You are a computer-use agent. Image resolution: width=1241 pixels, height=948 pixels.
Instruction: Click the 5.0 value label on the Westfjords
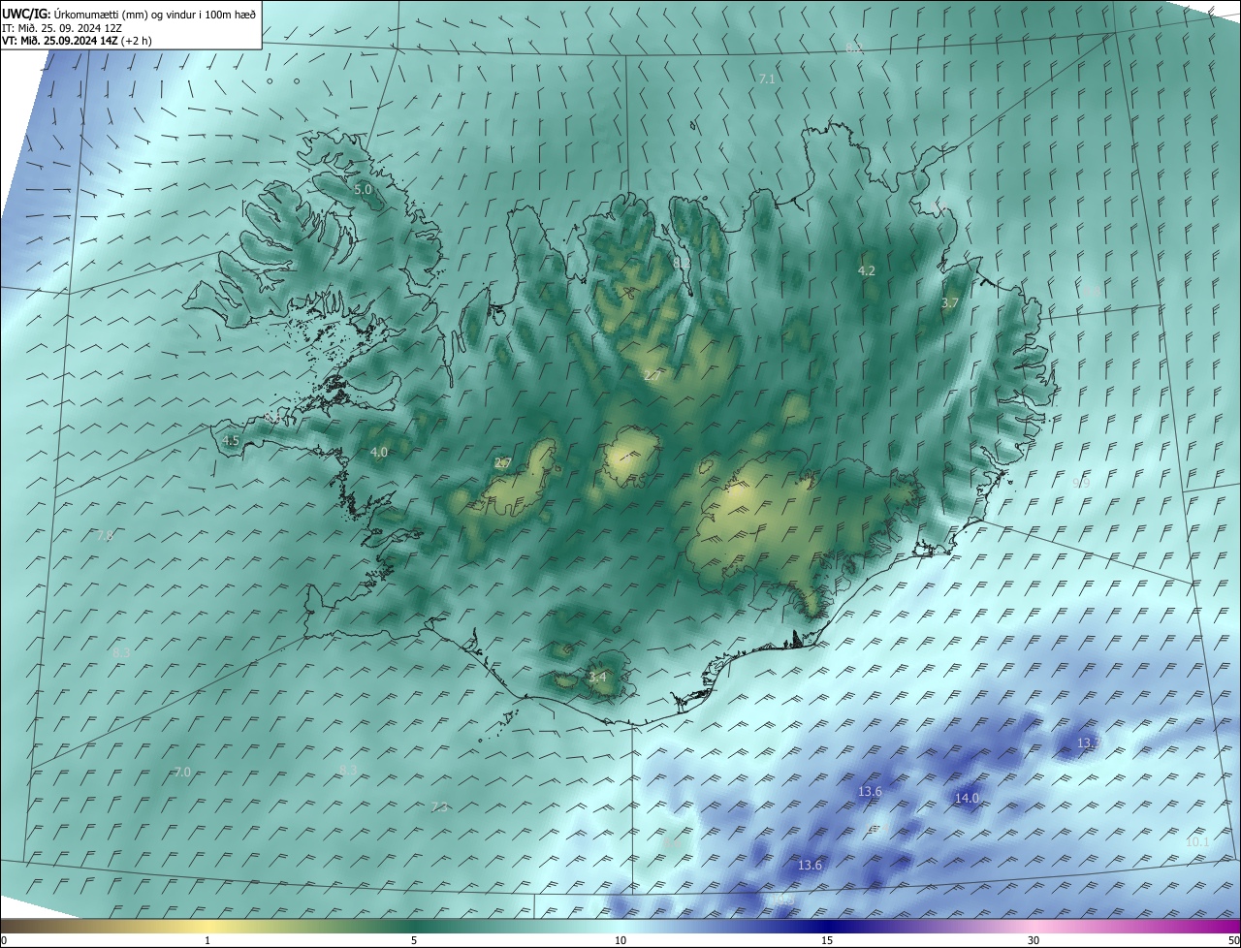tap(363, 190)
